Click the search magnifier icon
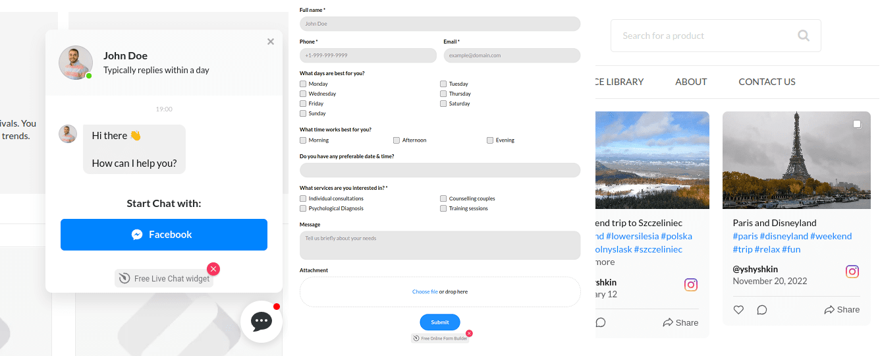880x356 pixels. (804, 36)
